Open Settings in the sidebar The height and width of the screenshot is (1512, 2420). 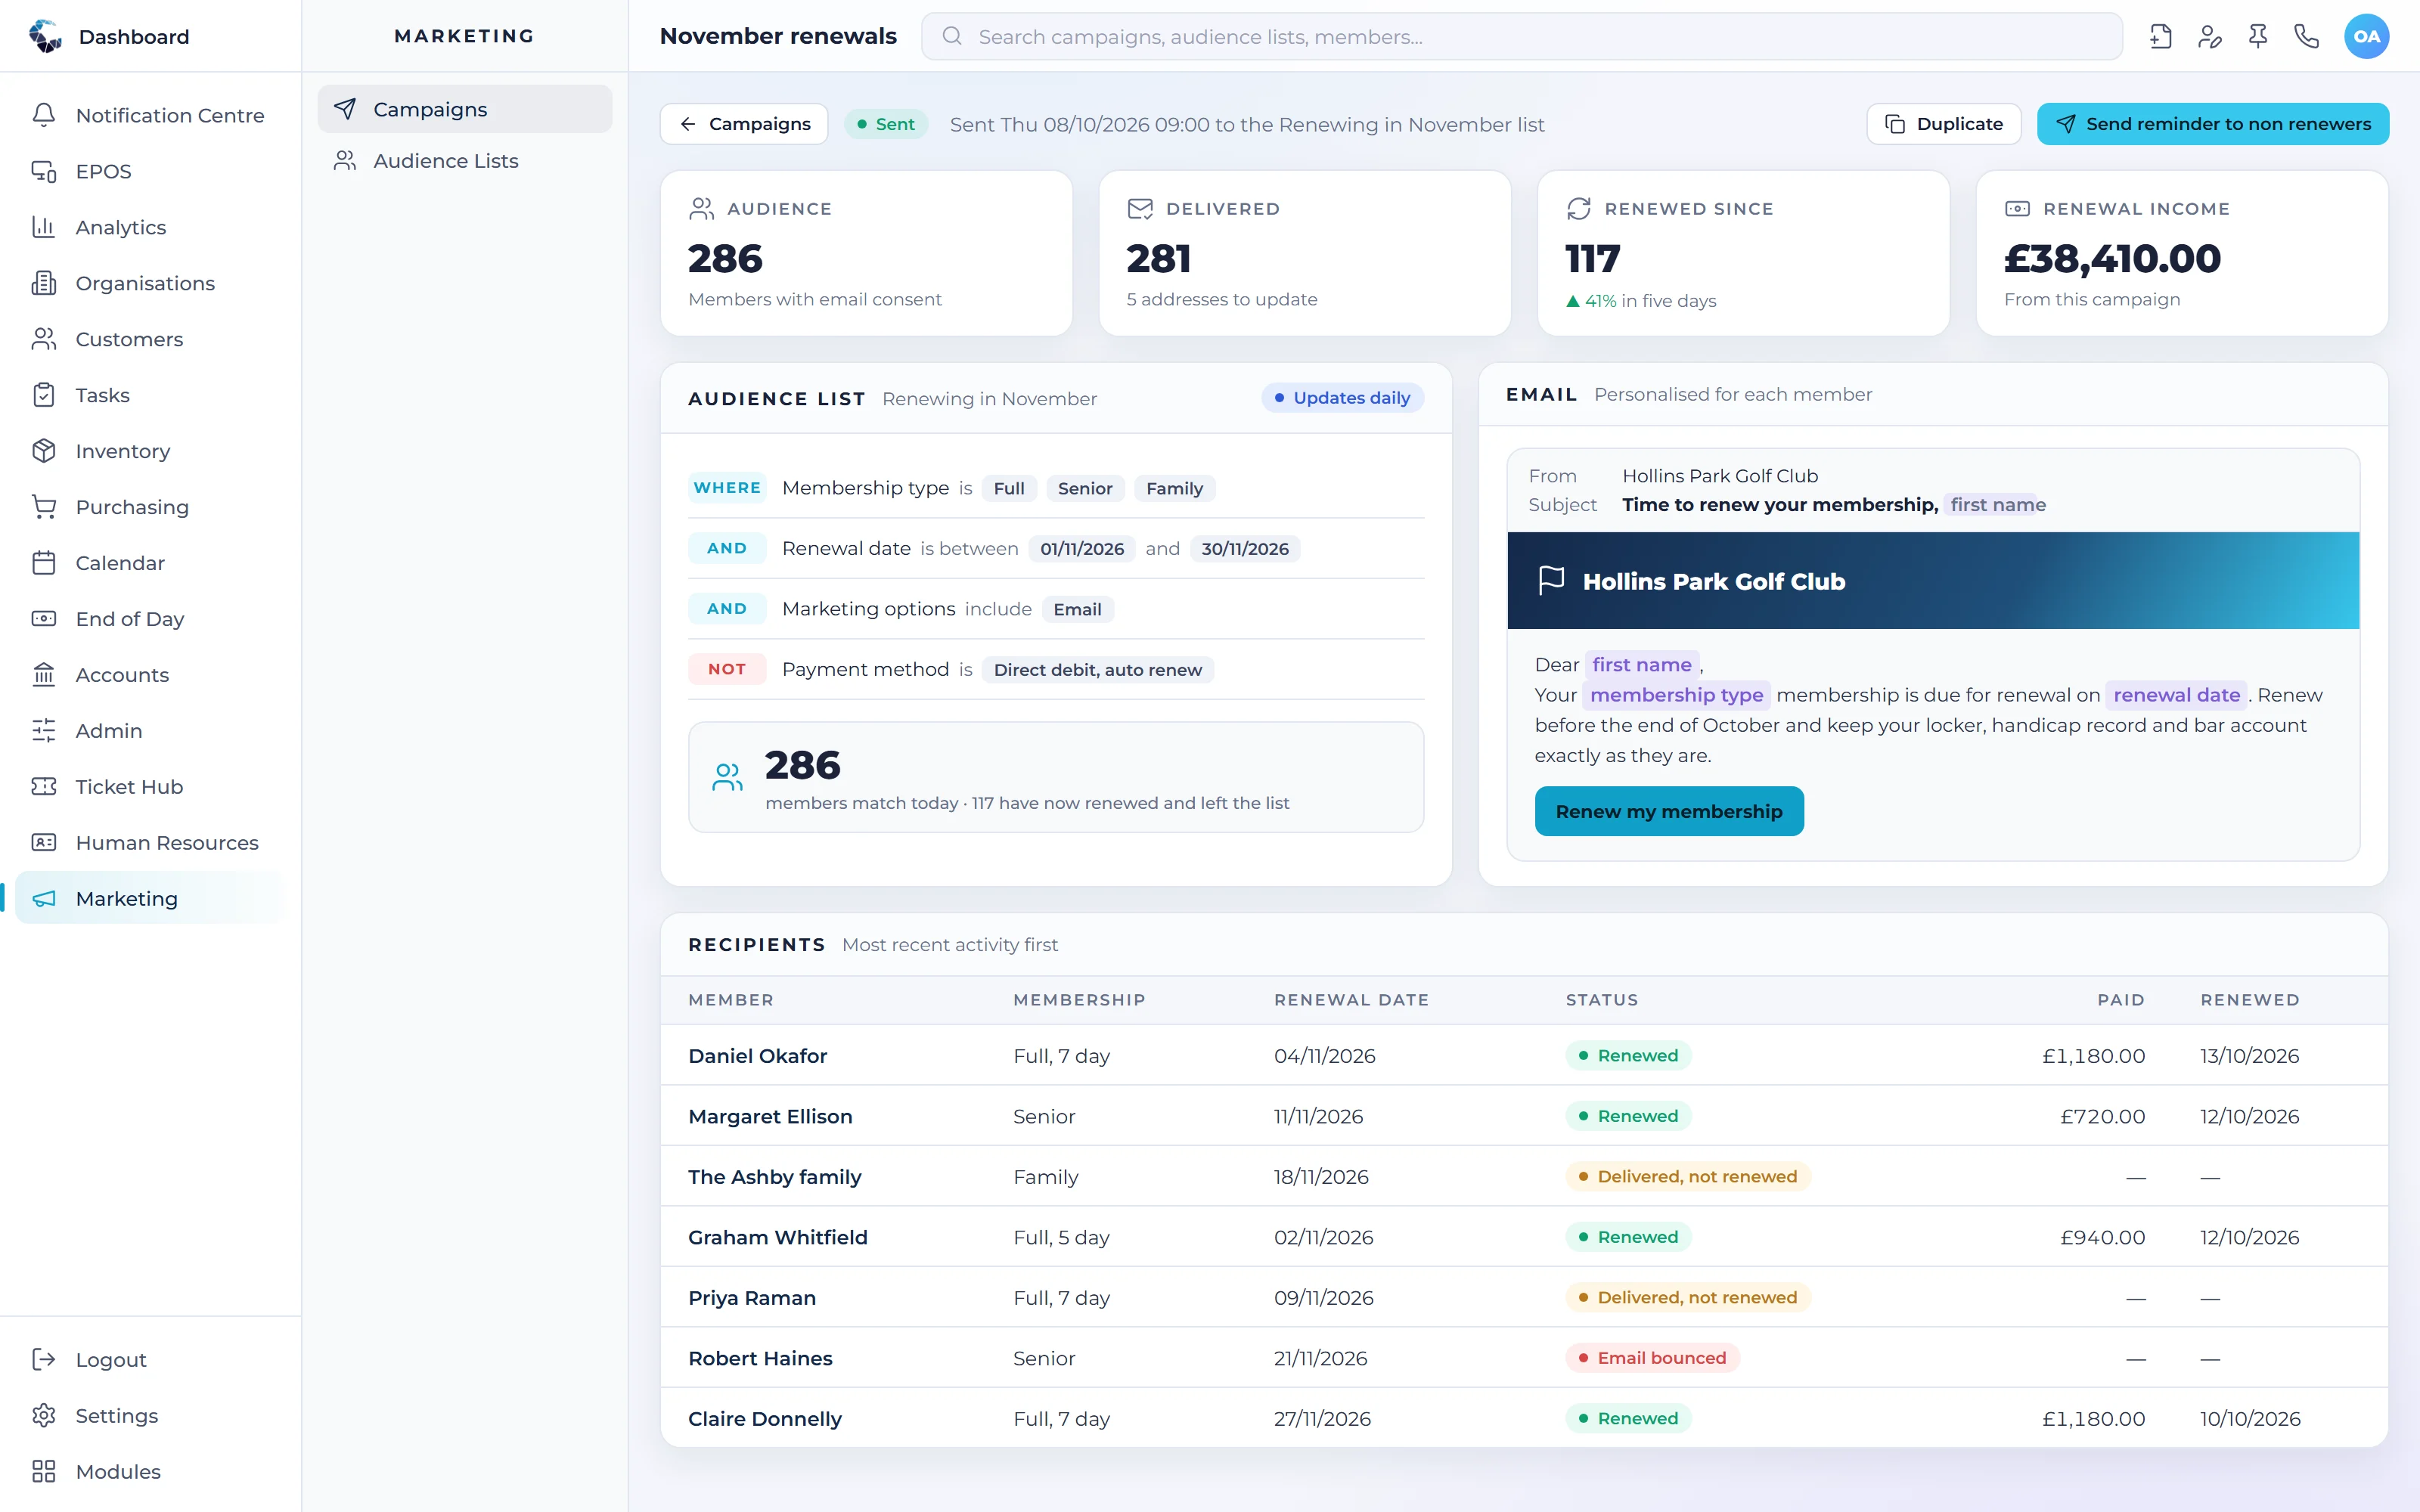tap(150, 1415)
